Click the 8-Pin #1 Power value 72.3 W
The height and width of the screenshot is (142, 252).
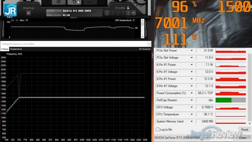(205, 79)
